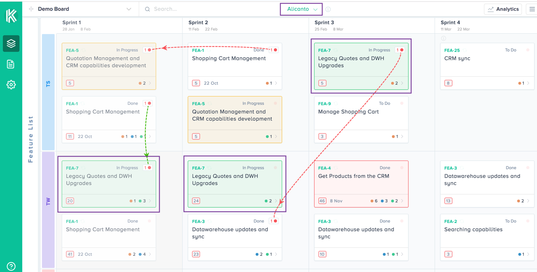The height and width of the screenshot is (272, 537).
Task: Open the document reports icon in sidebar
Action: pos(11,64)
